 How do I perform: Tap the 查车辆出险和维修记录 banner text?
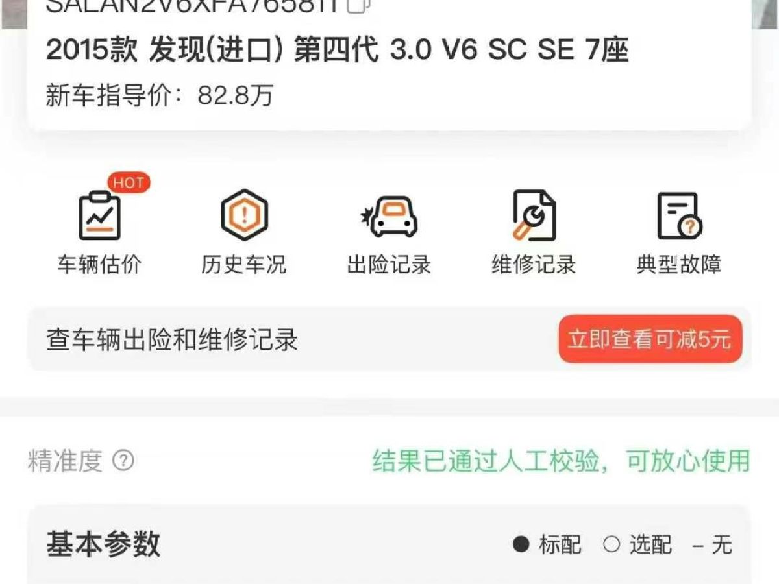pyautogui.click(x=172, y=340)
